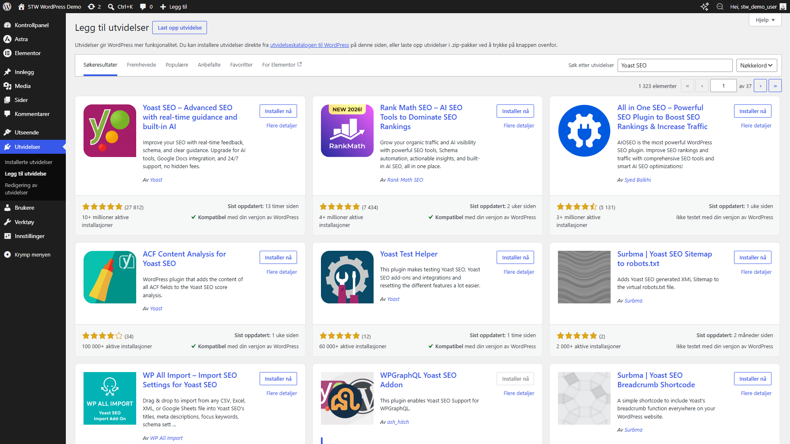Open Utvidelser plug icon in sidebar

click(7, 147)
